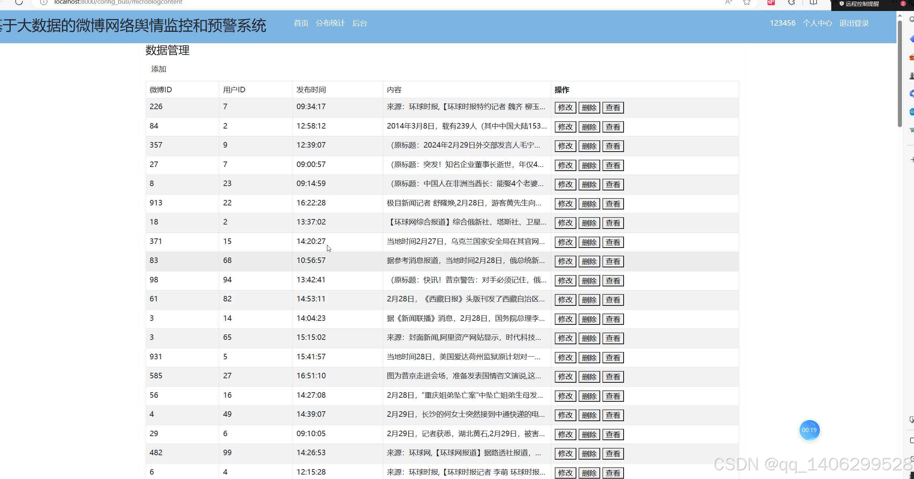Click the browser reload icon
The width and height of the screenshot is (914, 479).
click(x=19, y=3)
